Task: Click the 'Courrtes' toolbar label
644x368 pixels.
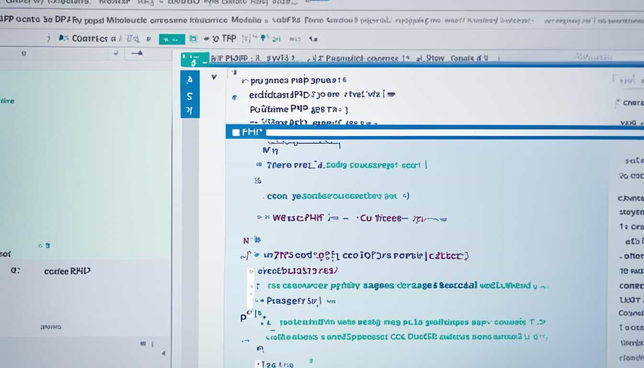Action: point(89,39)
